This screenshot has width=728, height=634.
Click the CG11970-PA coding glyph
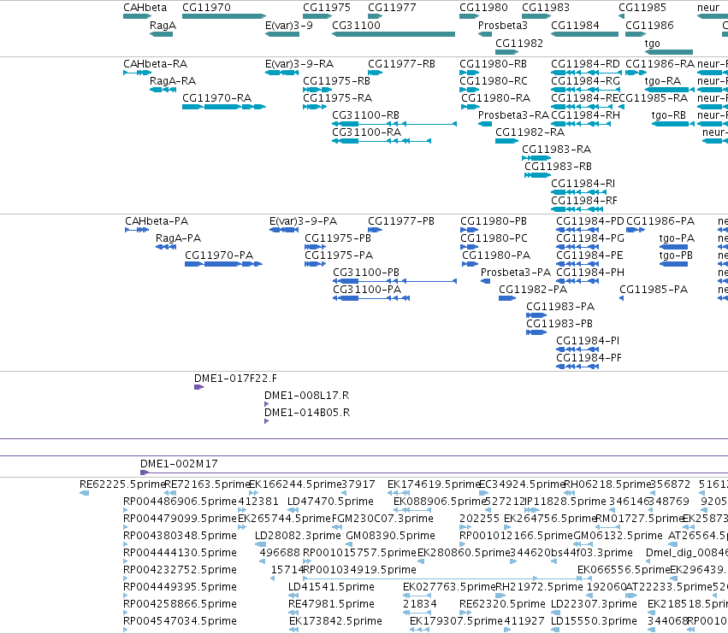(223, 264)
